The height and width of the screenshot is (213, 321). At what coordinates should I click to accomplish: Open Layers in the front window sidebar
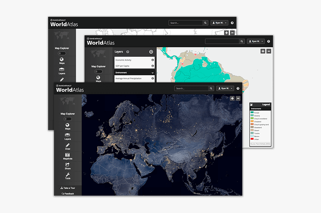(x=68, y=136)
